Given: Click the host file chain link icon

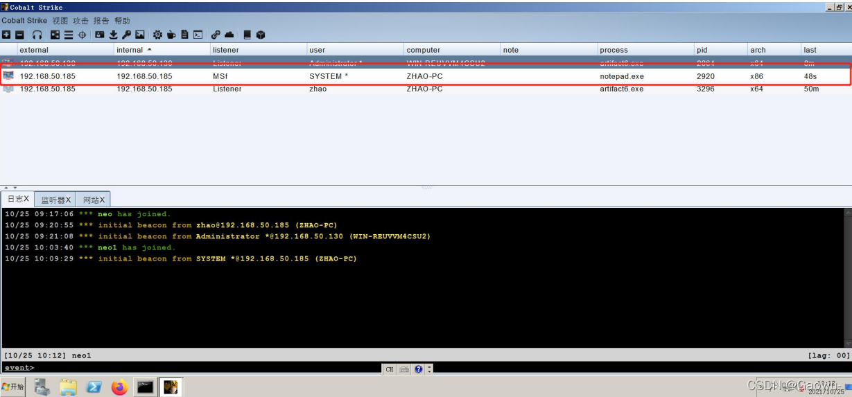Looking at the screenshot, I should tap(216, 35).
